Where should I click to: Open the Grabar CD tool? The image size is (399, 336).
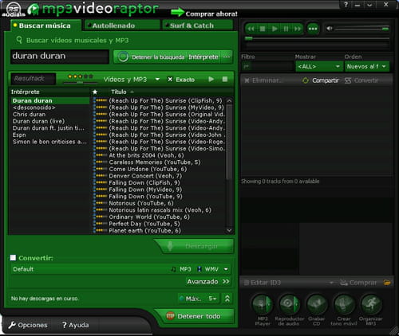click(x=317, y=304)
